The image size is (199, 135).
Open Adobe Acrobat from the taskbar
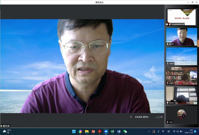point(100,131)
